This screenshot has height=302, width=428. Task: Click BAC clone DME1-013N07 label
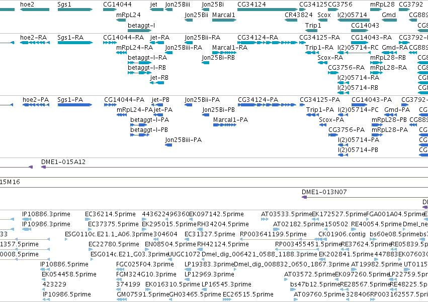coord(324,192)
